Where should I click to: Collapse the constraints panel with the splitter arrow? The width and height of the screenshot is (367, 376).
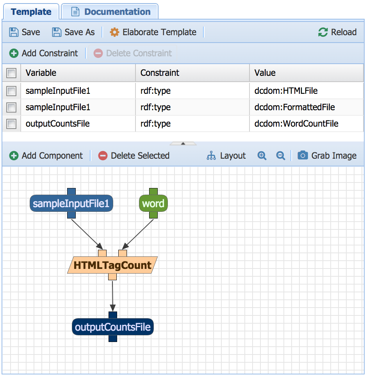183,143
